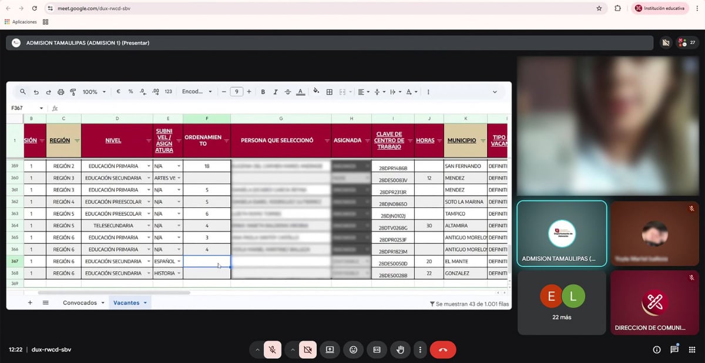The width and height of the screenshot is (705, 363).
Task: Open the meeting chat panel
Action: tap(674, 349)
